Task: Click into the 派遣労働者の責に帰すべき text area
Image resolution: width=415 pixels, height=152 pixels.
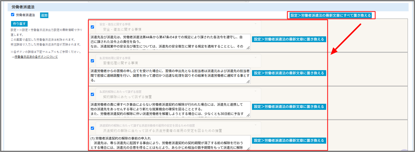Action: point(170,109)
